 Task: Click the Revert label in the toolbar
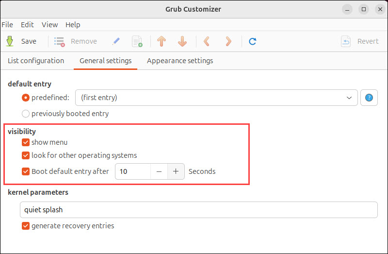click(368, 41)
